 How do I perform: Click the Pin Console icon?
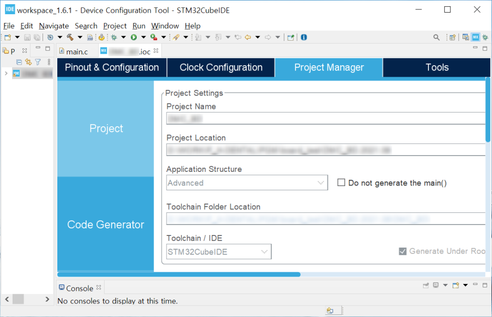coord(426,285)
